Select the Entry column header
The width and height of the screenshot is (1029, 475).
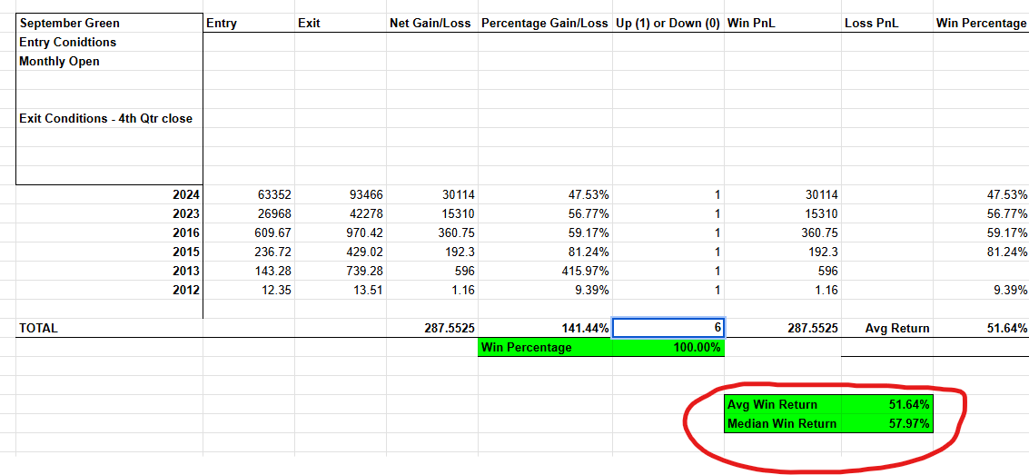pyautogui.click(x=249, y=23)
